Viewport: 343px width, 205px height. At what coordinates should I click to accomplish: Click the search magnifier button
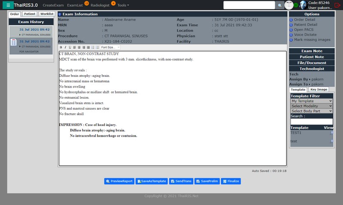tap(280, 5)
